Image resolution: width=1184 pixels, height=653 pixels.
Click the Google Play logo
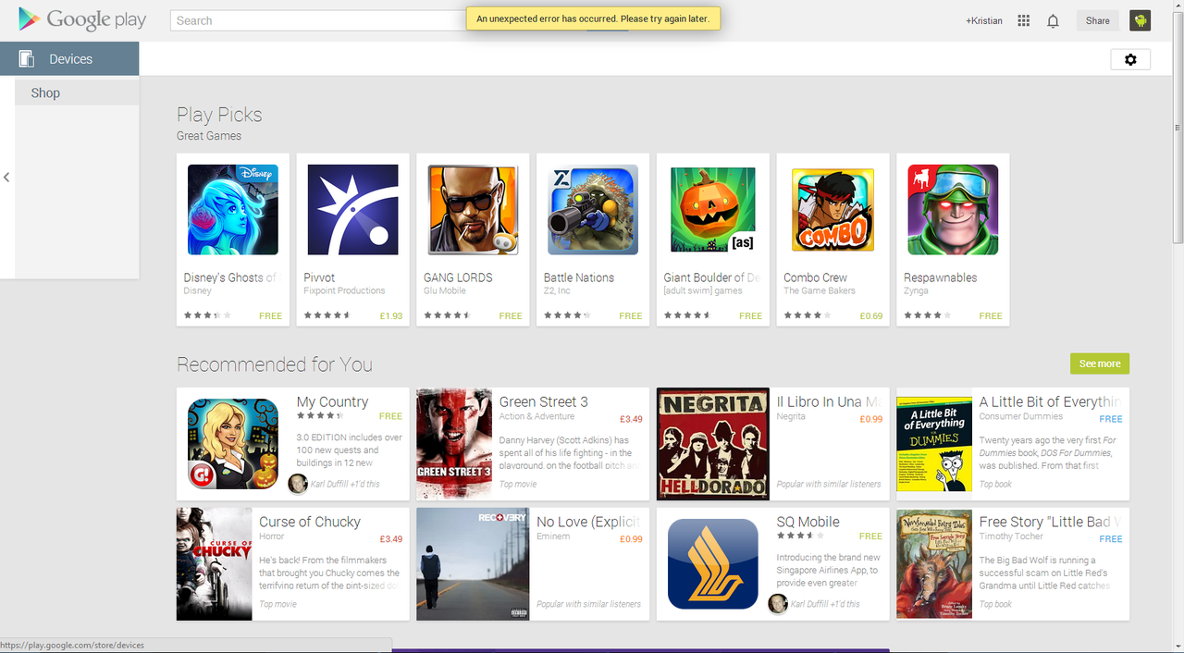(x=81, y=19)
